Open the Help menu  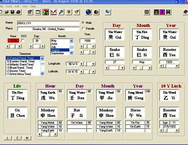(x=33, y=6)
